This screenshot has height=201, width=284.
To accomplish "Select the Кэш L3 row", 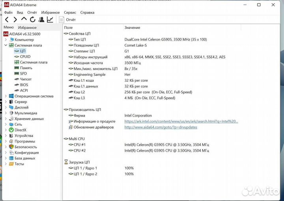I will tap(122, 98).
